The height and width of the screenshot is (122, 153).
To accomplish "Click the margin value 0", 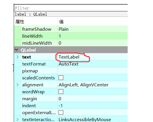I will pyautogui.click(x=60, y=99).
